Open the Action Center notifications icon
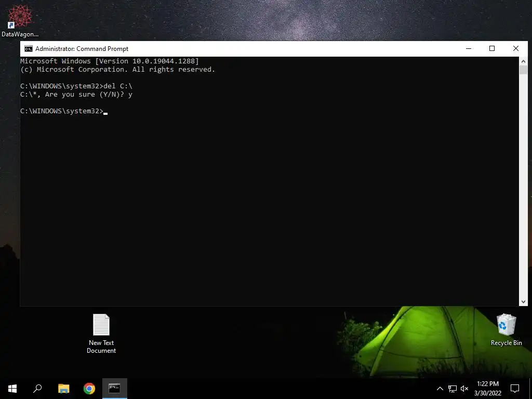This screenshot has width=532, height=399. pos(515,389)
